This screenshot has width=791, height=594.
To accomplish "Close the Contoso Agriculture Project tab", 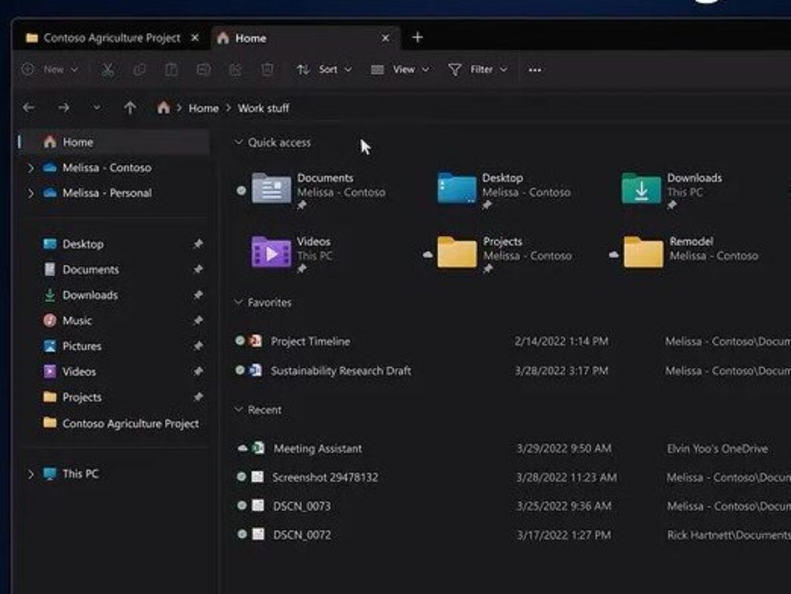I will click(194, 38).
